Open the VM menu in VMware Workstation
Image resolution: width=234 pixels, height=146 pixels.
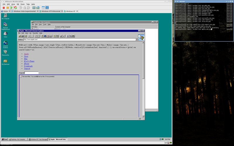pos(18,4)
